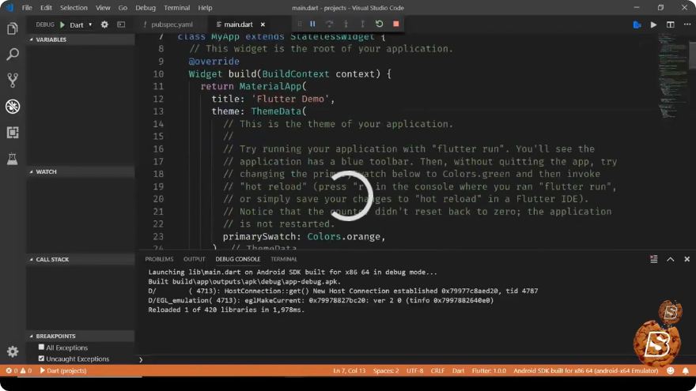
Task: Open the Extensions view
Action: (x=13, y=133)
